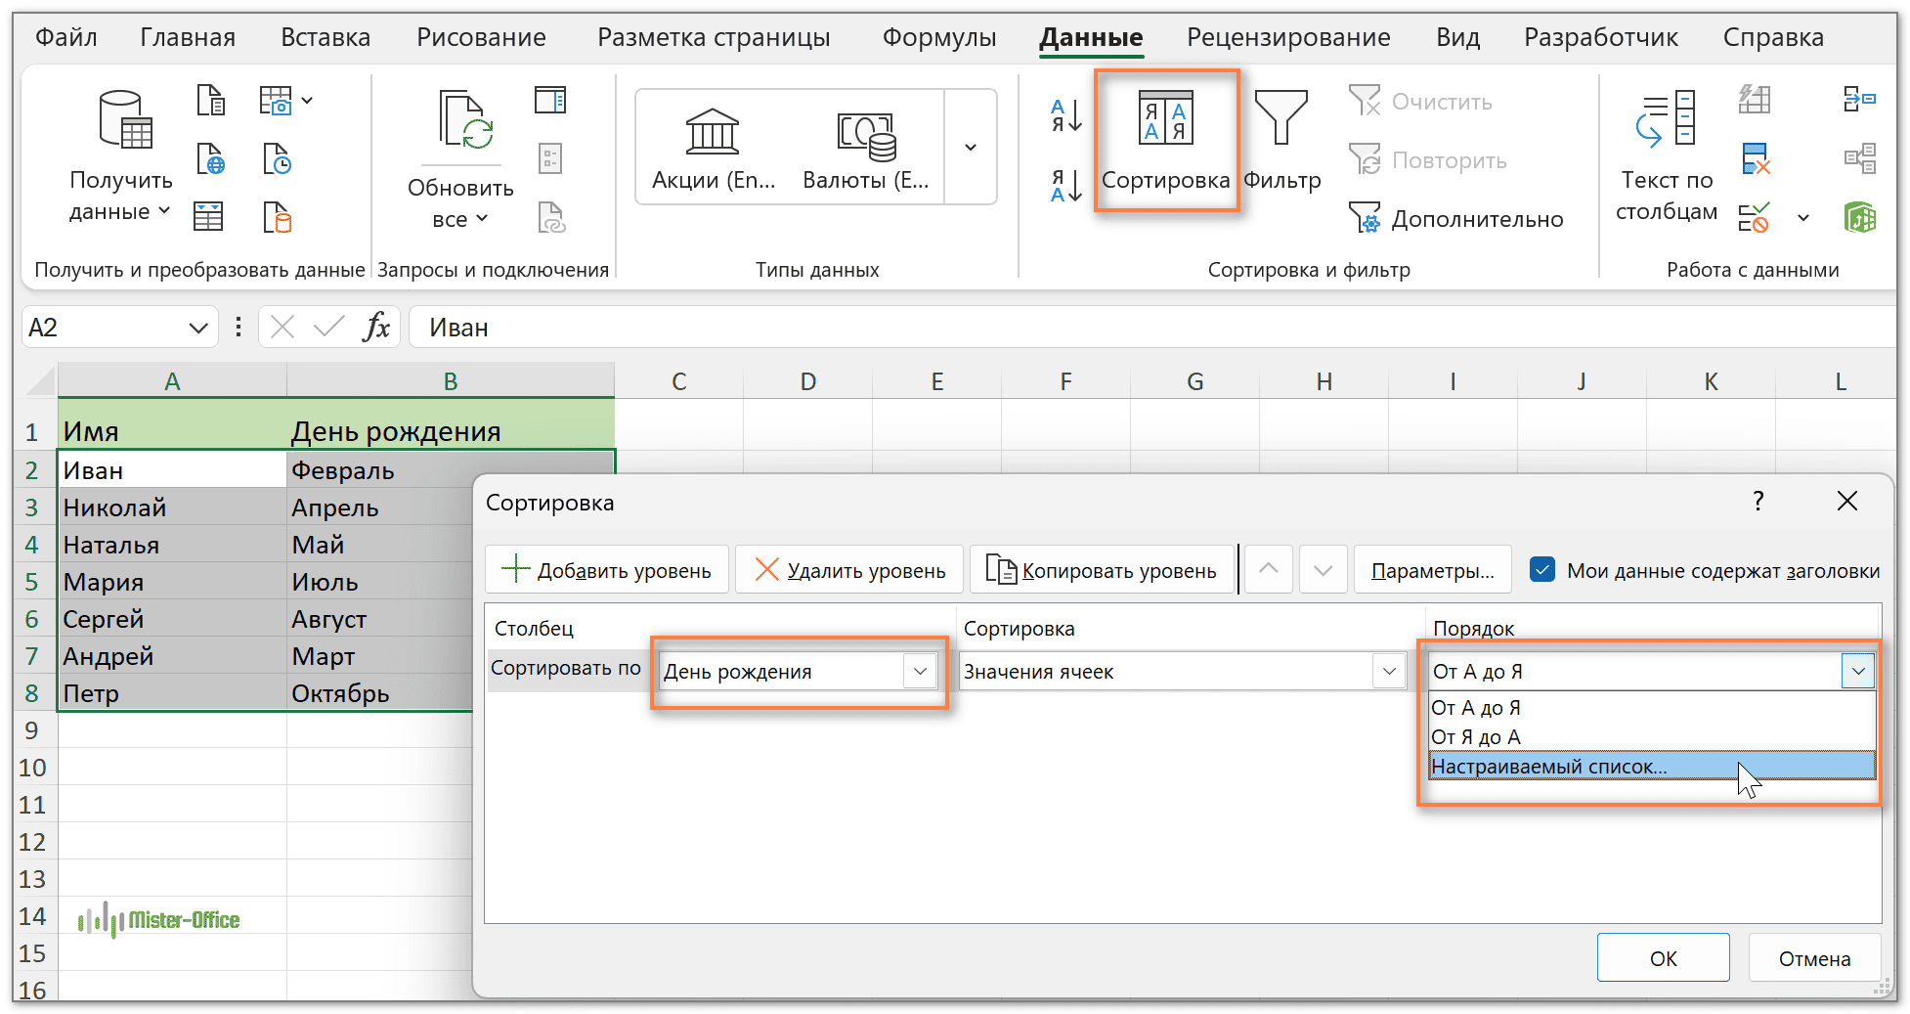Image resolution: width=1910 pixels, height=1014 pixels.
Task: Click the Consolidate icon
Action: coord(1859,99)
